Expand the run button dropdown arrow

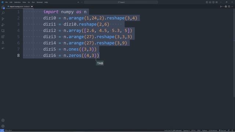(223, 7)
